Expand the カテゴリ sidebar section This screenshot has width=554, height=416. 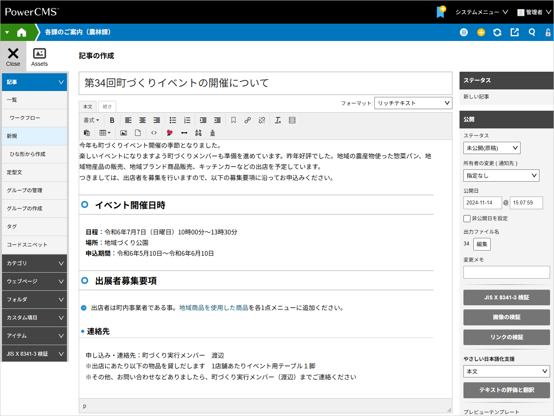coord(34,263)
